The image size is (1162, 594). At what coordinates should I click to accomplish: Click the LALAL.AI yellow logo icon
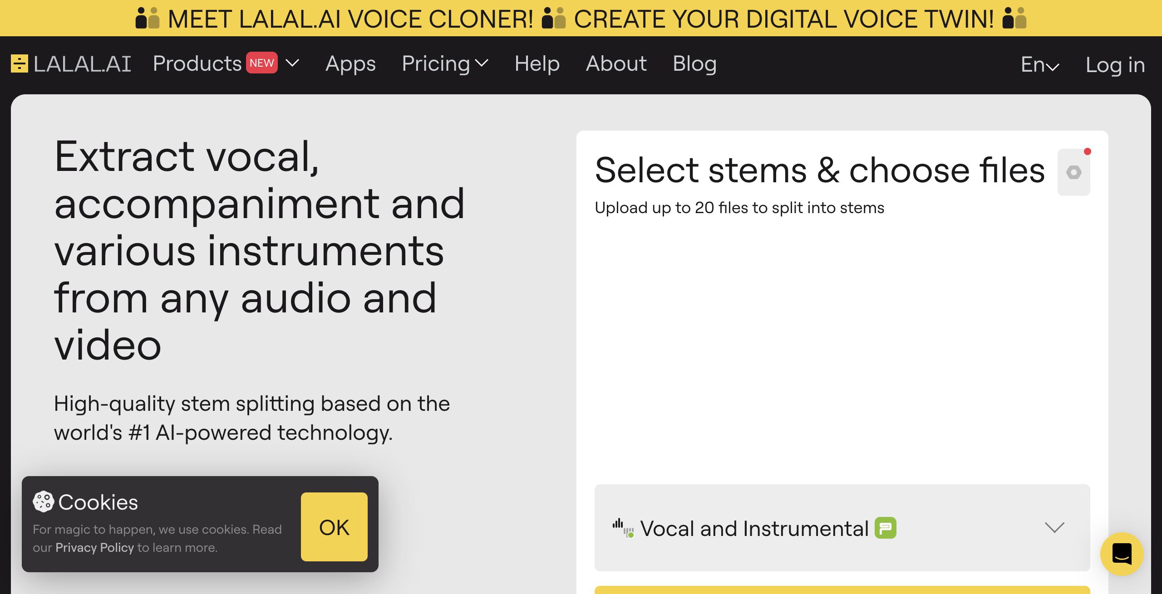click(x=20, y=63)
